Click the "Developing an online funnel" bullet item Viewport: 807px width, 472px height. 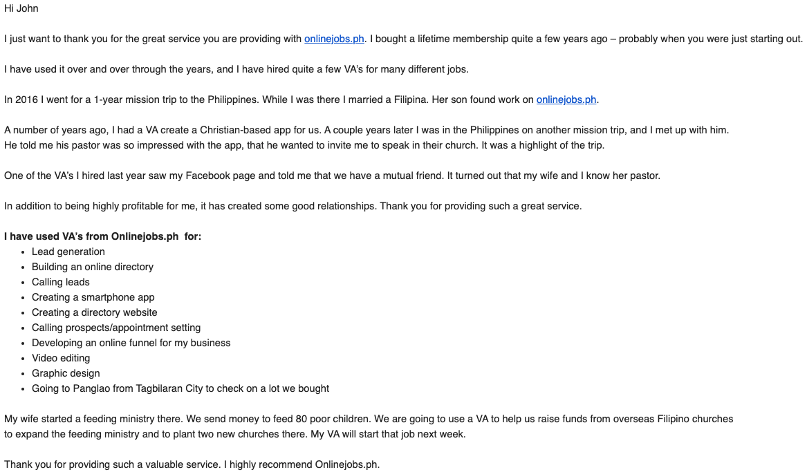click(131, 343)
